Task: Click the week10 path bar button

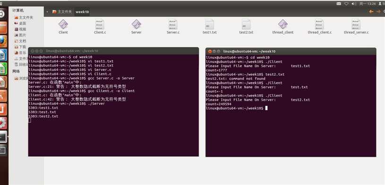Action: [x=82, y=12]
